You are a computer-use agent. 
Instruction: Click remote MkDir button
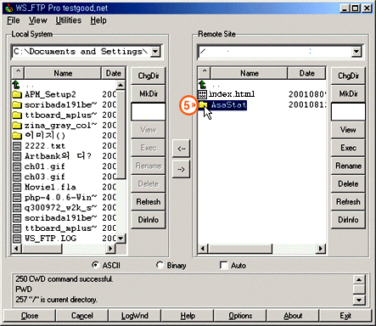[x=348, y=93]
